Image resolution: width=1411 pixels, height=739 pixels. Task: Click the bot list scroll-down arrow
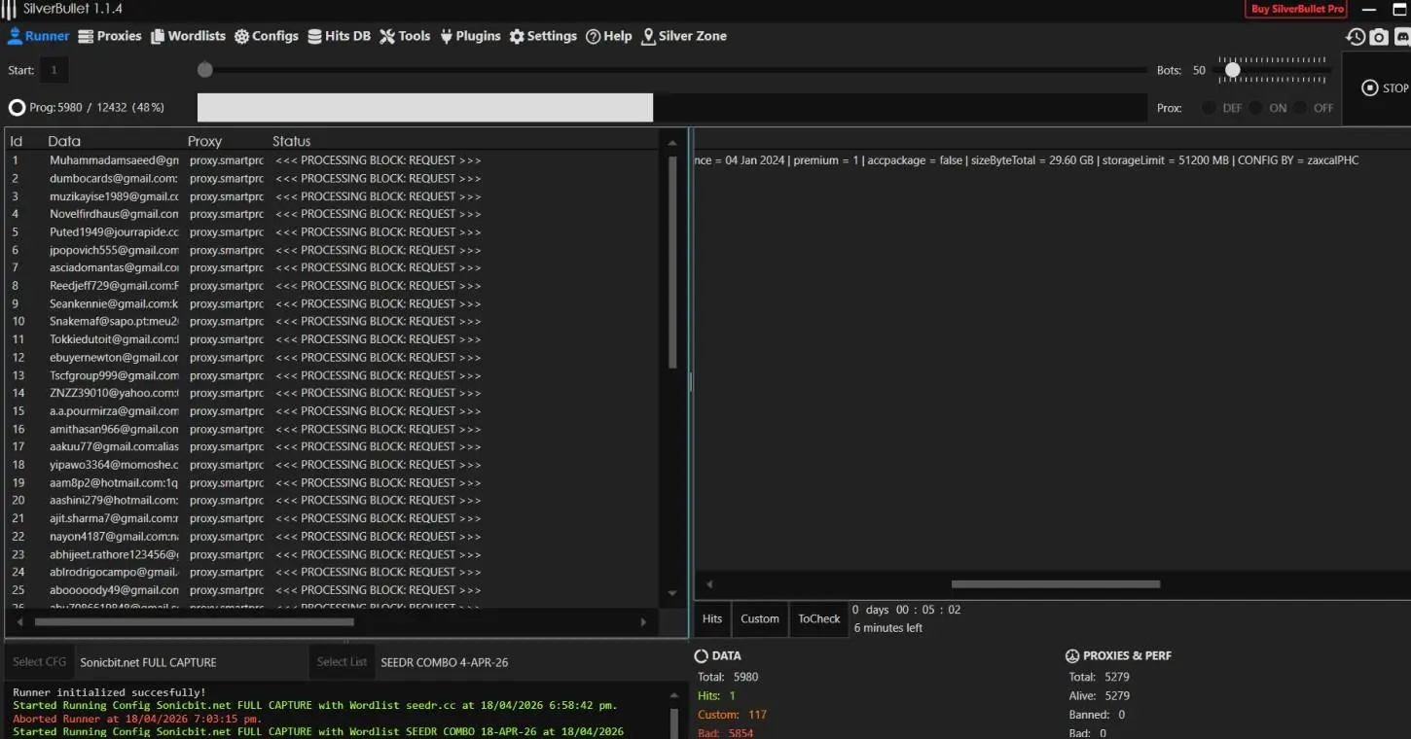(672, 593)
